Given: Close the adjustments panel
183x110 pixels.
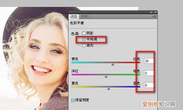Looking at the screenshot, I should (156, 12).
